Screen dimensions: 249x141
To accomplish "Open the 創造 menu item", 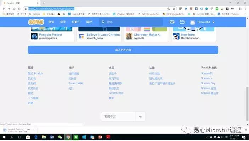I will tap(51, 22).
